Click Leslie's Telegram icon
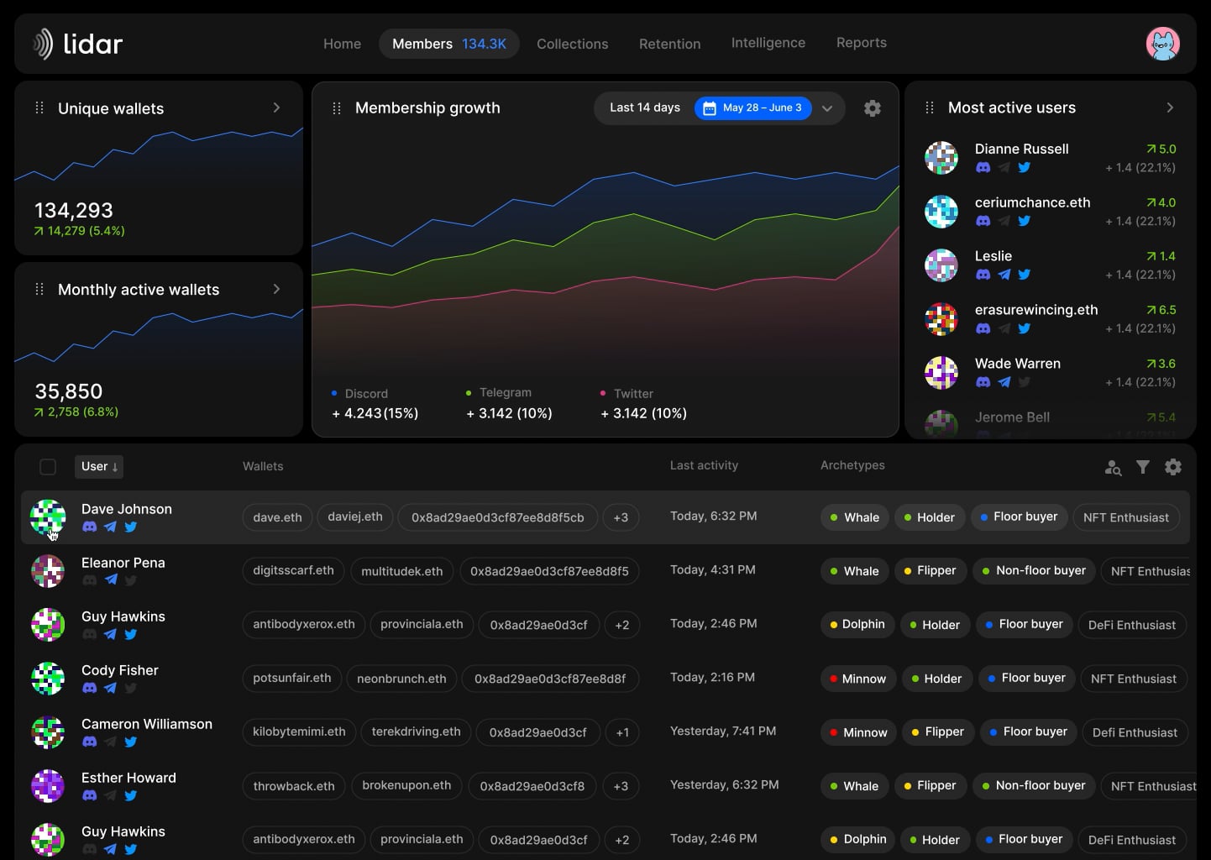 coord(1004,275)
